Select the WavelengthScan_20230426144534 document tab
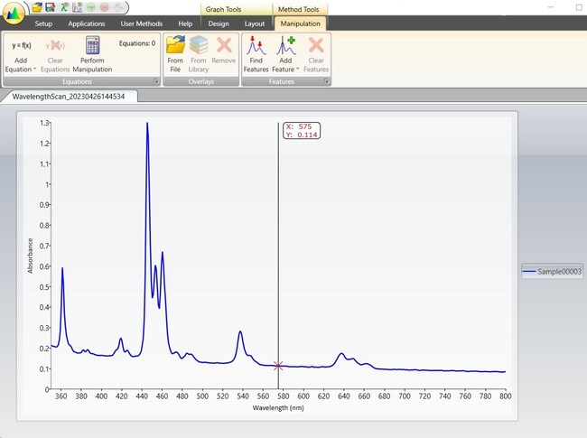 coord(70,96)
